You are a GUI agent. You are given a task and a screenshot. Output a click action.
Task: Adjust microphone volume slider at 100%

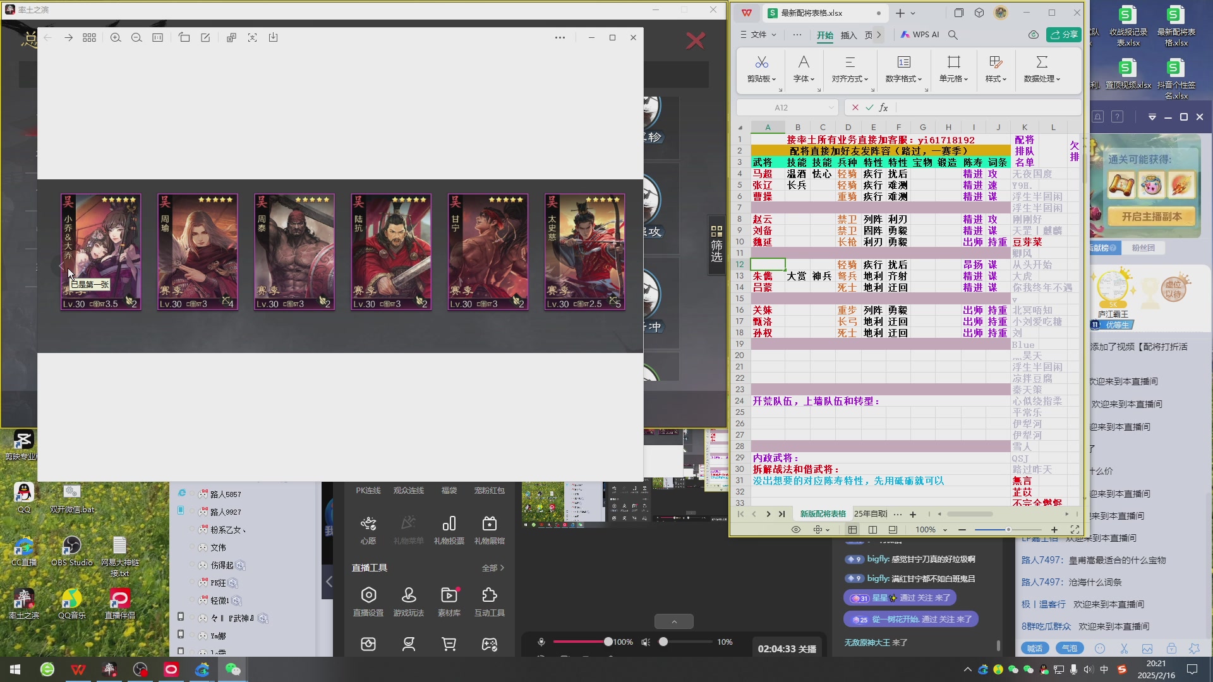point(608,642)
